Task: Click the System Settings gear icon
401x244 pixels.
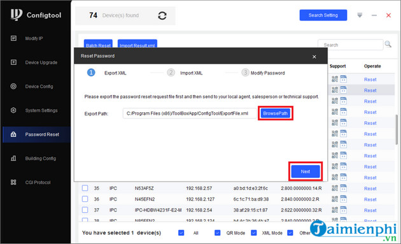Action: coord(13,110)
